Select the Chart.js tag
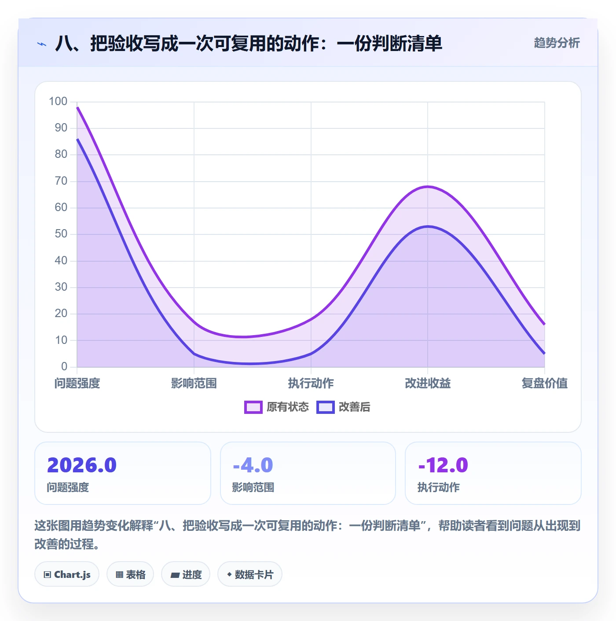 [67, 574]
